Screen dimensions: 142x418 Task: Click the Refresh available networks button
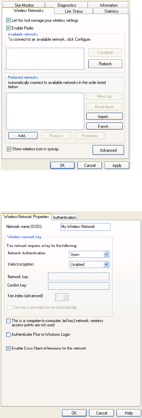click(x=105, y=64)
